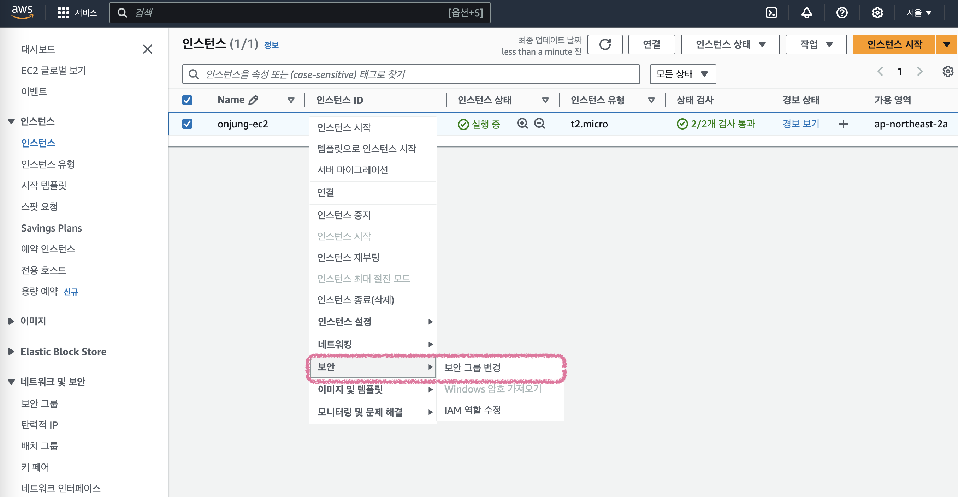Click the Name column edit pencil icon
The width and height of the screenshot is (958, 497).
253,100
